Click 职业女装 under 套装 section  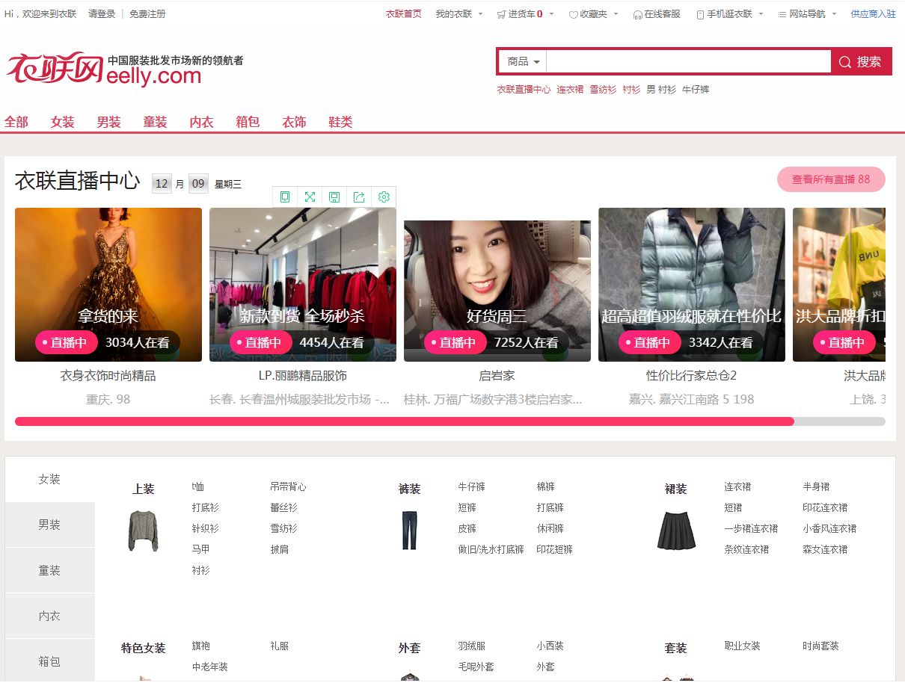click(742, 646)
